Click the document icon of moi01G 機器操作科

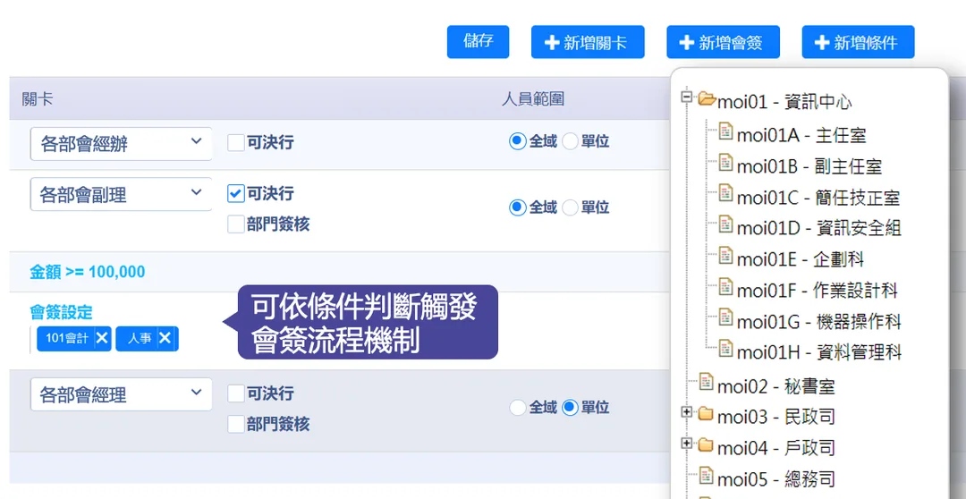[x=726, y=317]
